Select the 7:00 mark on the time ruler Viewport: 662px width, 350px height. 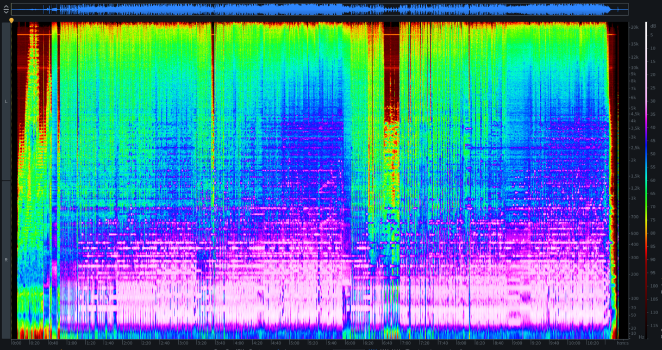(x=405, y=343)
